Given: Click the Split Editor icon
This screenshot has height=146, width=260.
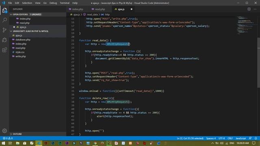Looking at the screenshot, I should 249,9.
